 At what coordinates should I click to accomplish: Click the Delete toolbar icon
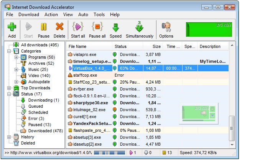click(x=59, y=27)
